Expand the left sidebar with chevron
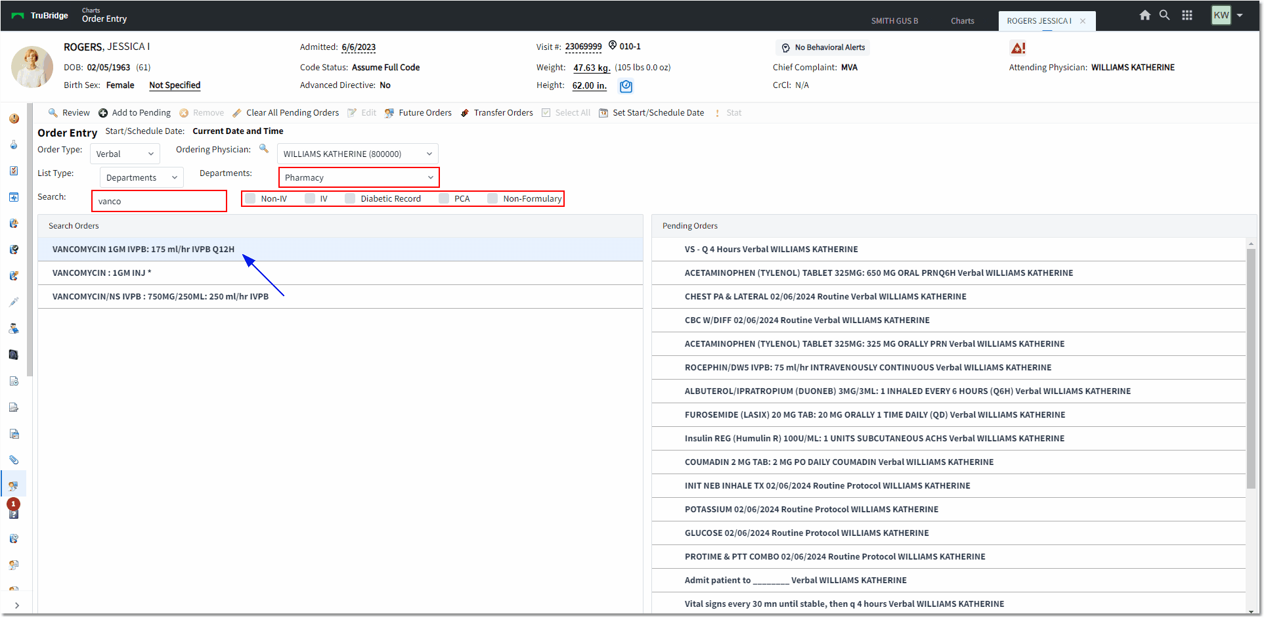The height and width of the screenshot is (618, 1264). 16,605
